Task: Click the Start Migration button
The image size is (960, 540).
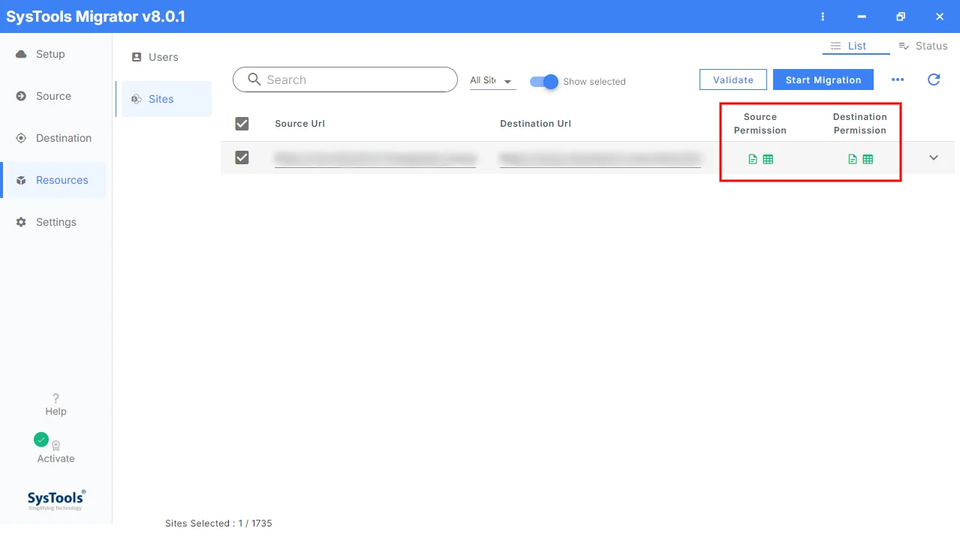Action: [823, 79]
